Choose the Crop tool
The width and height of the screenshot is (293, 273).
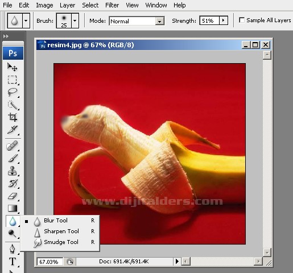click(x=13, y=117)
